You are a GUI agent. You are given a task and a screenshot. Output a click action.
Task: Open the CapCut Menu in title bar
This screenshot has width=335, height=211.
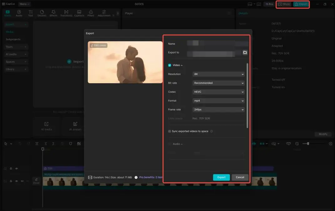(24, 4)
